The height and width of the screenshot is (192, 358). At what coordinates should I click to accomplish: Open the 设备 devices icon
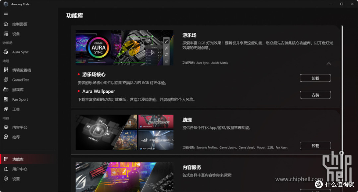(x=6, y=34)
